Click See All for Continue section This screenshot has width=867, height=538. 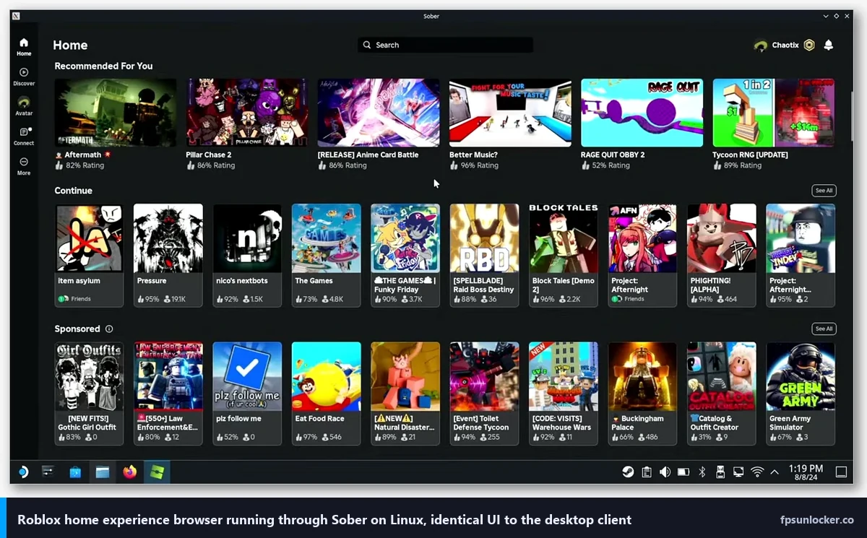tap(824, 191)
